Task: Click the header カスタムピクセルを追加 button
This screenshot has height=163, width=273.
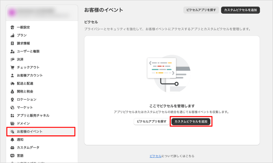Action: click(240, 10)
